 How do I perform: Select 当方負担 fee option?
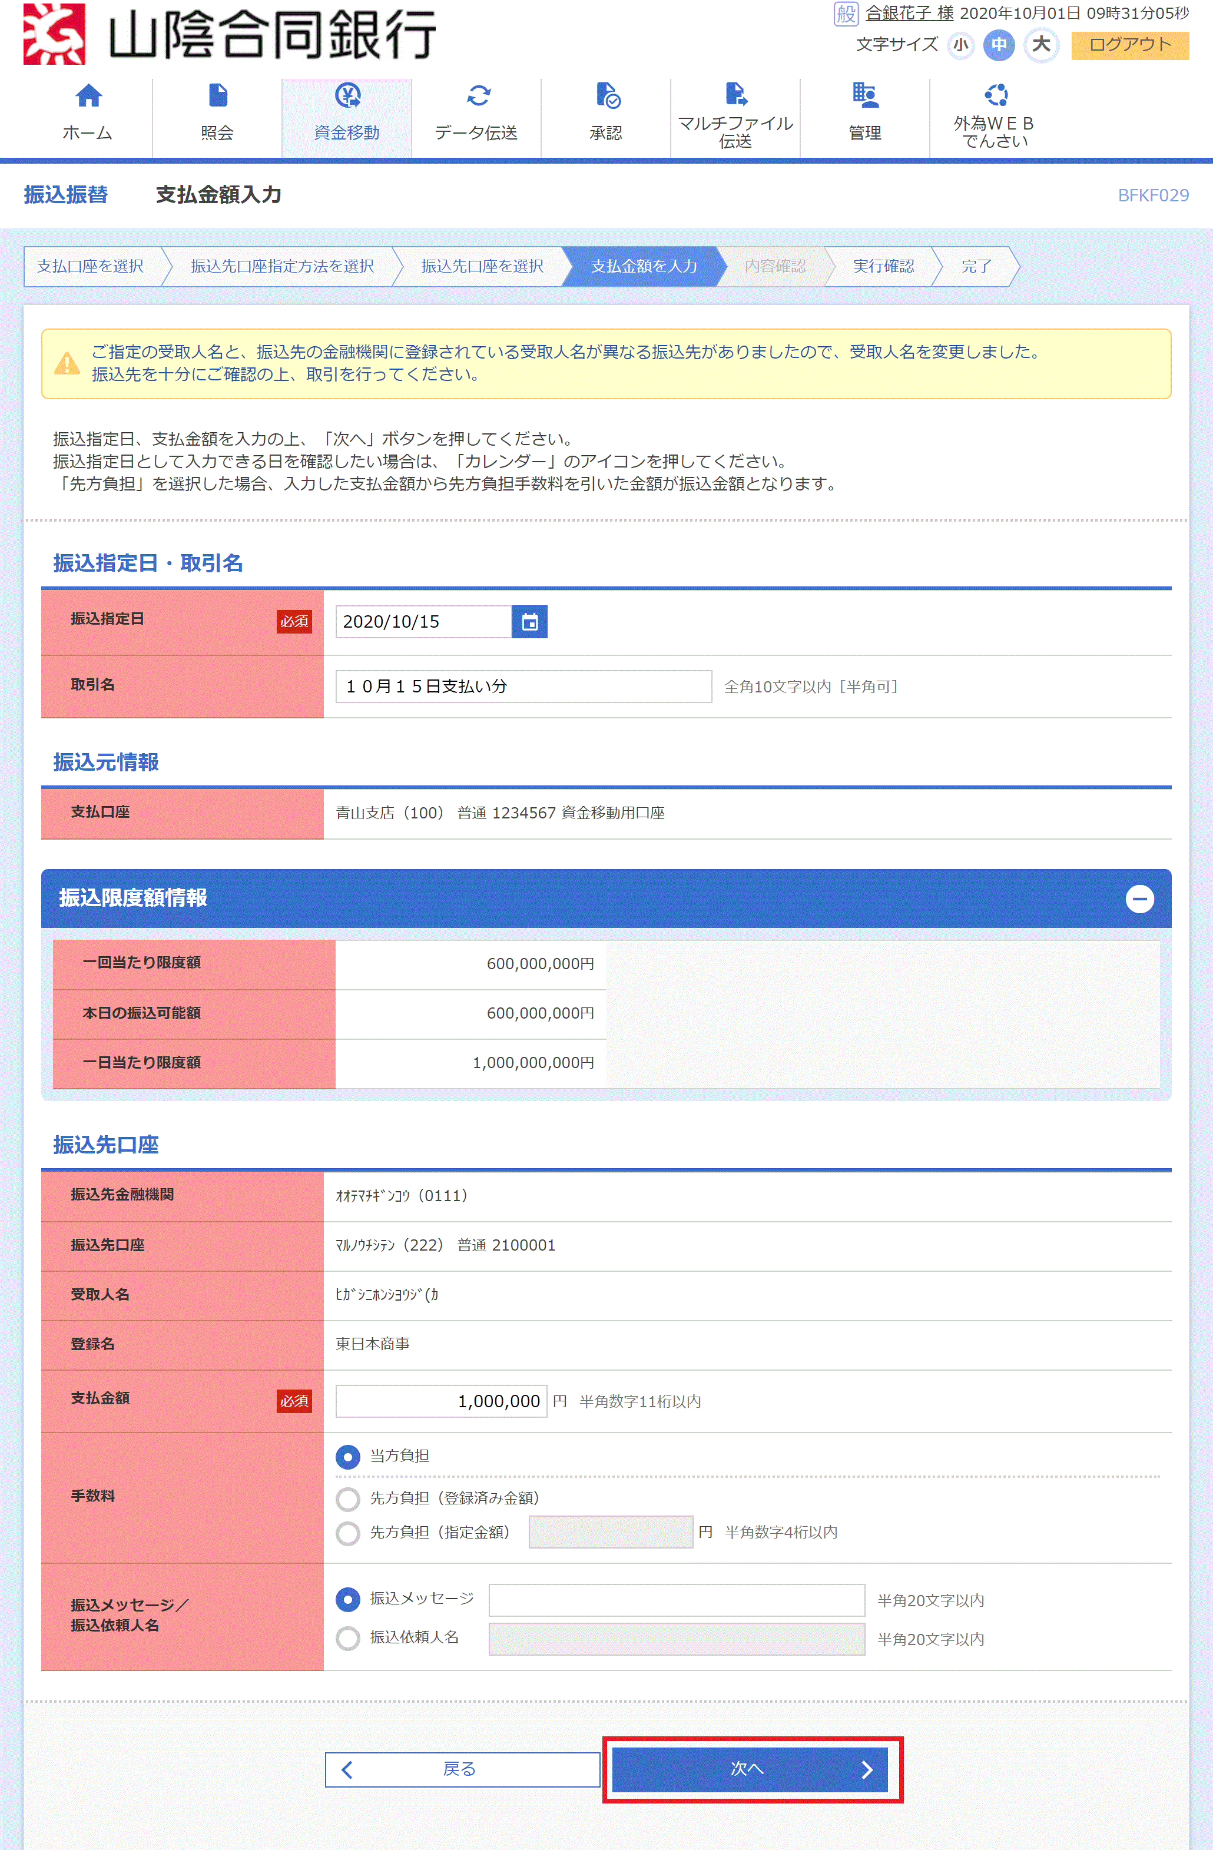pos(347,1456)
